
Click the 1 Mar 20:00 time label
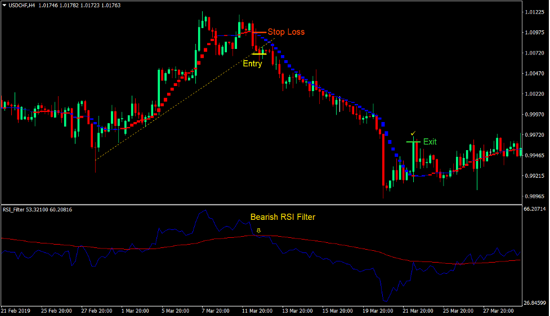(135, 311)
